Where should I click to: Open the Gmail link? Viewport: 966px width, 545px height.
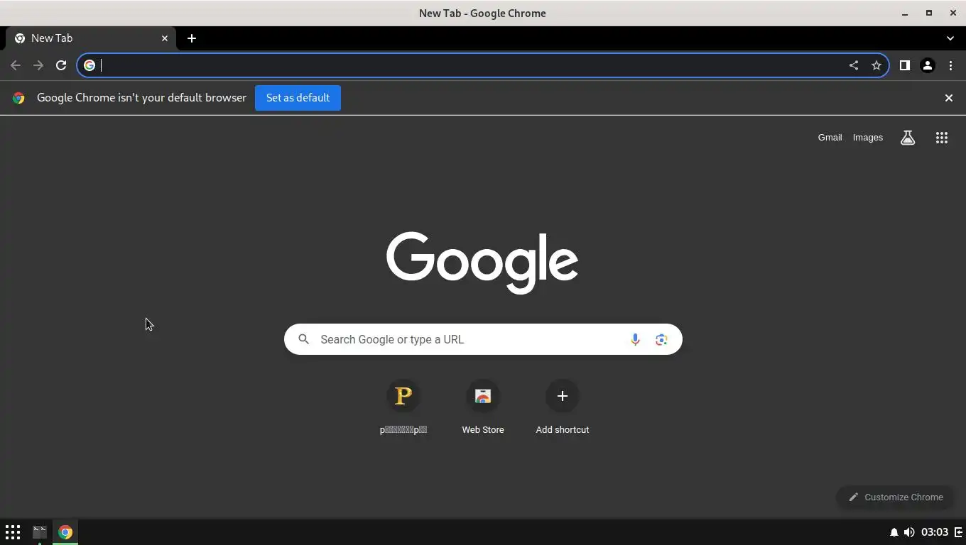830,138
